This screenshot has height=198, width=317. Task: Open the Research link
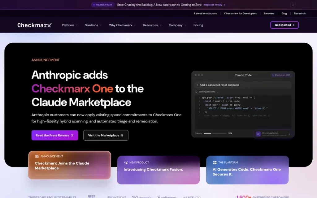tap(300, 14)
